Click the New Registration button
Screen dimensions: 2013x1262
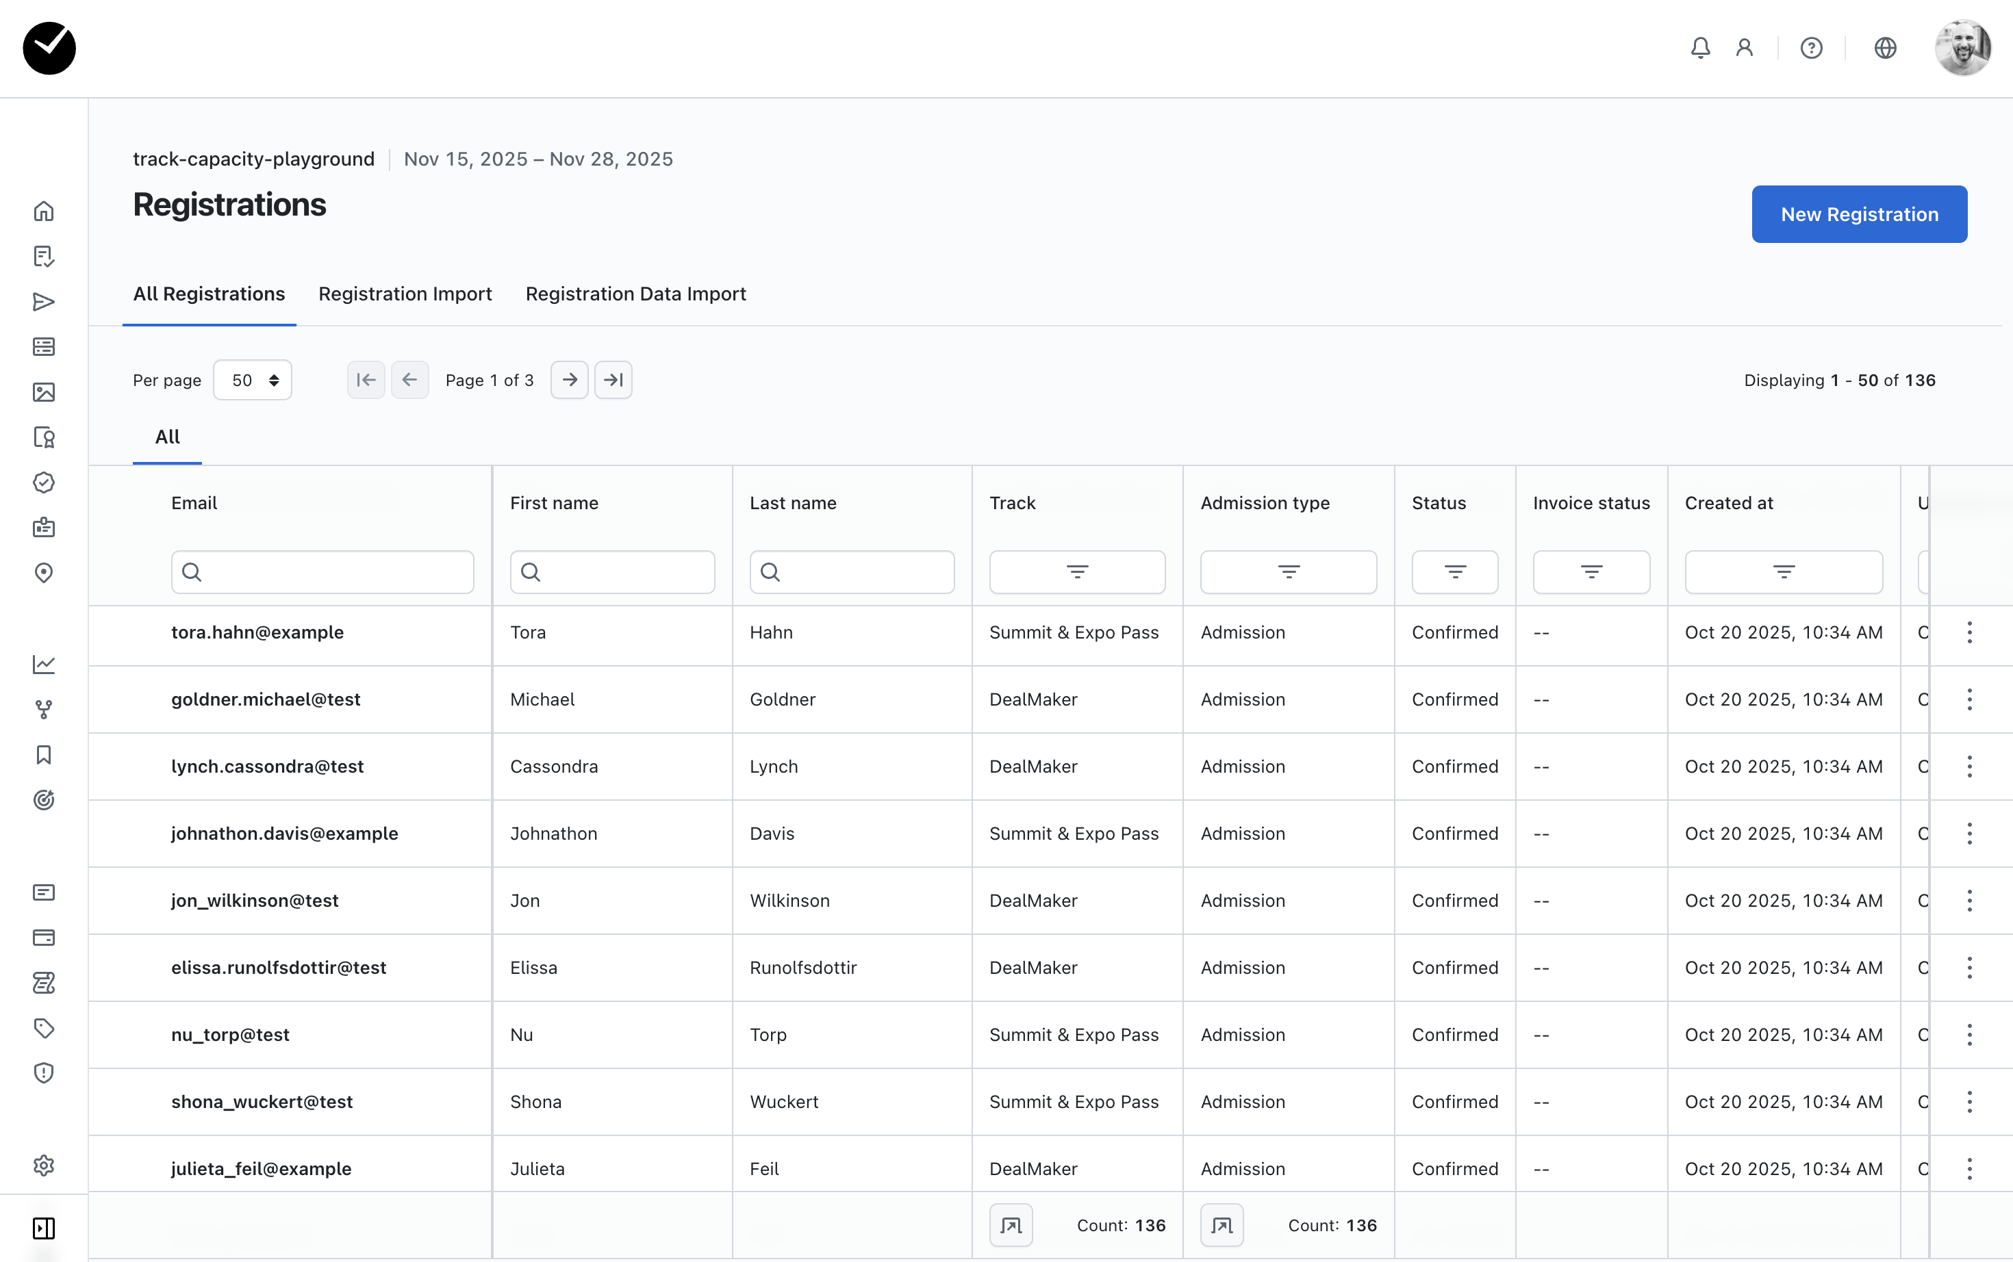point(1858,214)
